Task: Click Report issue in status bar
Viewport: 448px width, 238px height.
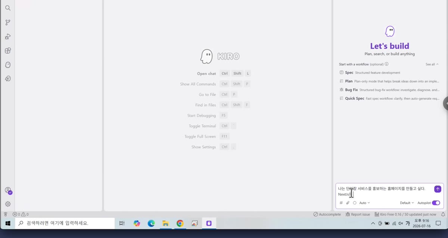Action: 358,214
